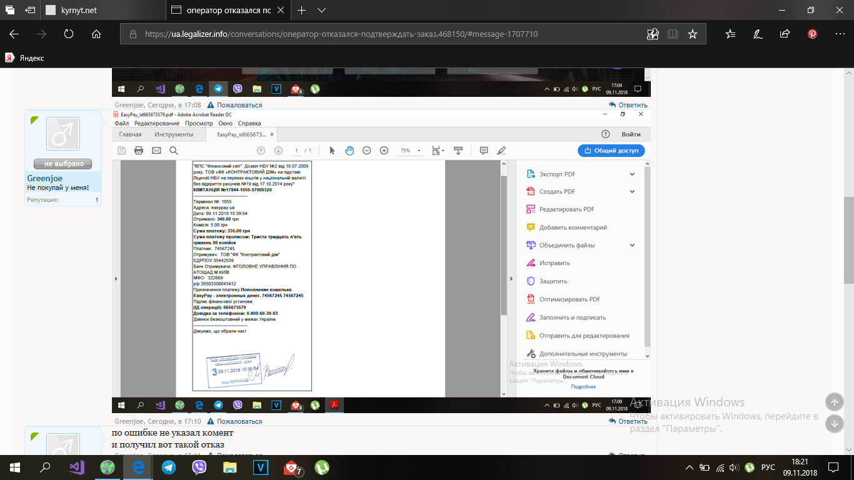Expand "Экспорт PDF" chevron in Acrobat screenshot
854x480 pixels.
point(633,174)
